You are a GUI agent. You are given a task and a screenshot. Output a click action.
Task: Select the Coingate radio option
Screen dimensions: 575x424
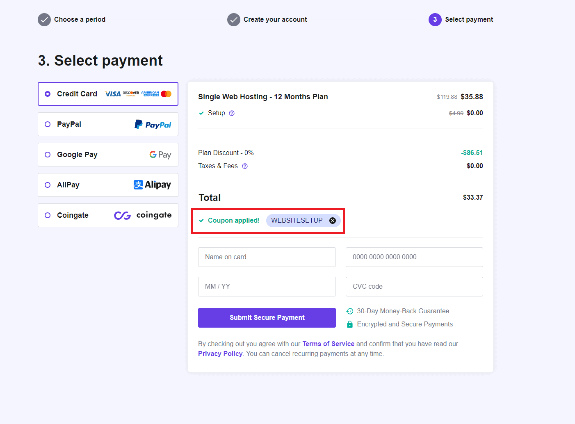coord(48,215)
